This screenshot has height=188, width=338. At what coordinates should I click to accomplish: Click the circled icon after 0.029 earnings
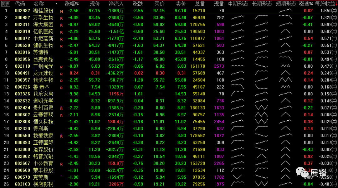(x=334, y=122)
